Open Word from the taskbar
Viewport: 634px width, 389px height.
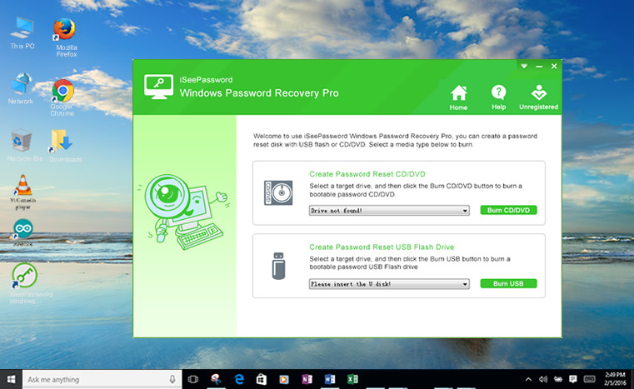[x=330, y=379]
